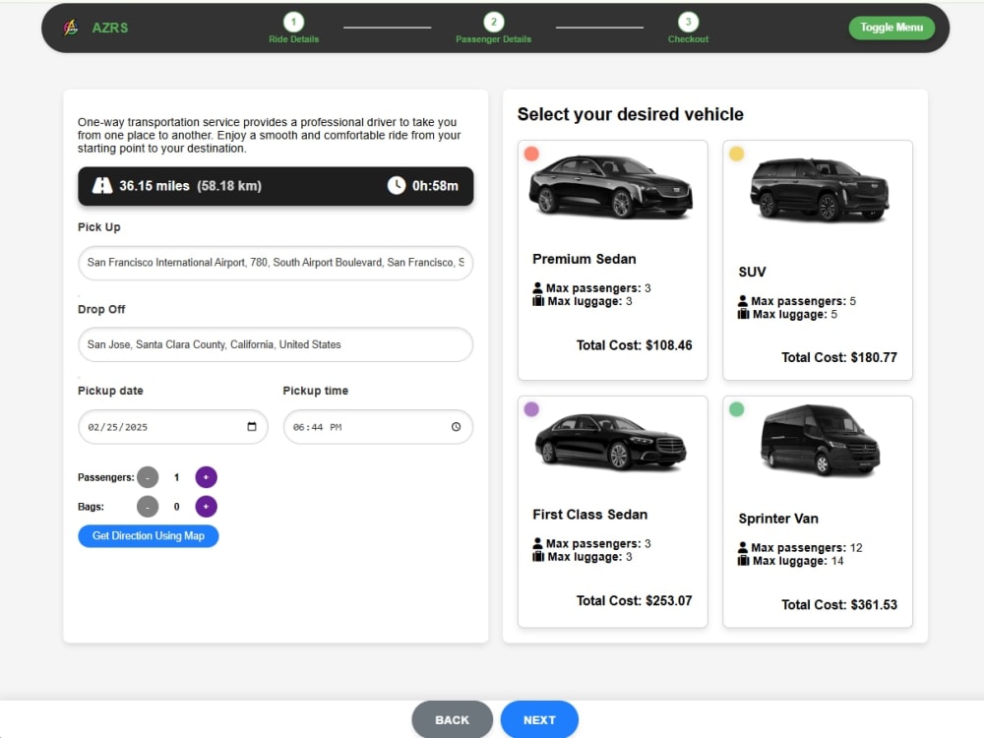Click the First Class Sedan title
This screenshot has height=738, width=984.
[x=589, y=515]
